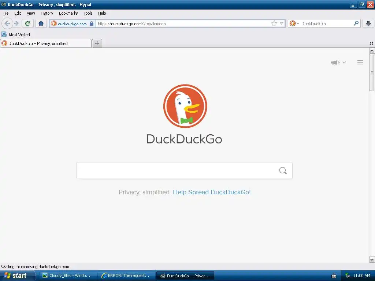Screen dimensions: 375x281
Task: Open the downloads panel
Action: [368, 23]
